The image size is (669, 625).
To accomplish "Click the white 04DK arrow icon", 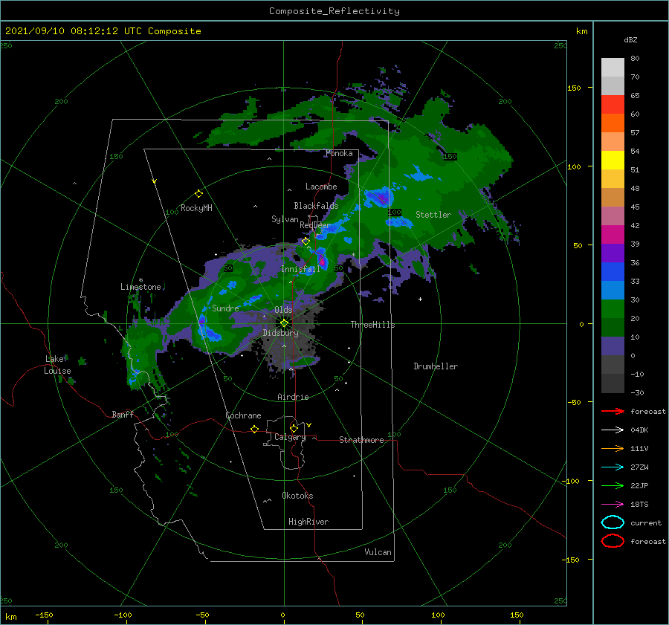I will point(613,430).
